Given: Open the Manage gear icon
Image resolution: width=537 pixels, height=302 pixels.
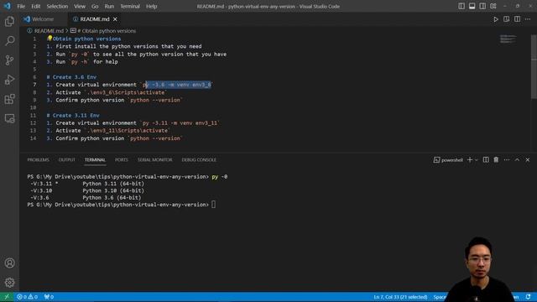Looking at the screenshot, I should (9, 283).
